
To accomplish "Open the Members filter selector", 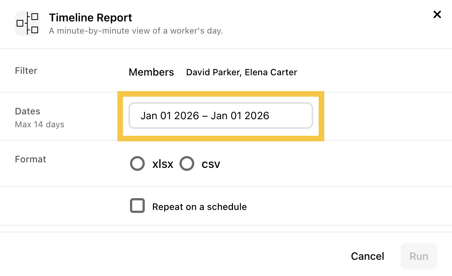I will (x=151, y=72).
